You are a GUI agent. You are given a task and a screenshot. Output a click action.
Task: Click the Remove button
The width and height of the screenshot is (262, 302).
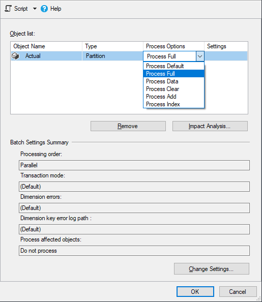128,126
